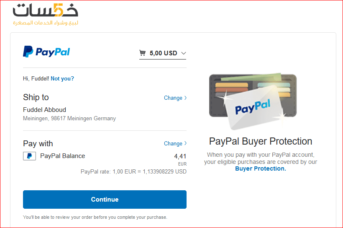
Task: Click the Continue button
Action: (105, 199)
